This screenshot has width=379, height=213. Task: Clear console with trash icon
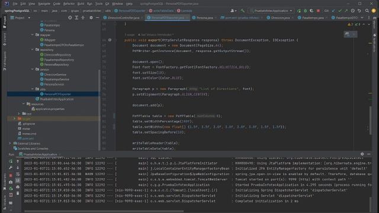(18, 193)
